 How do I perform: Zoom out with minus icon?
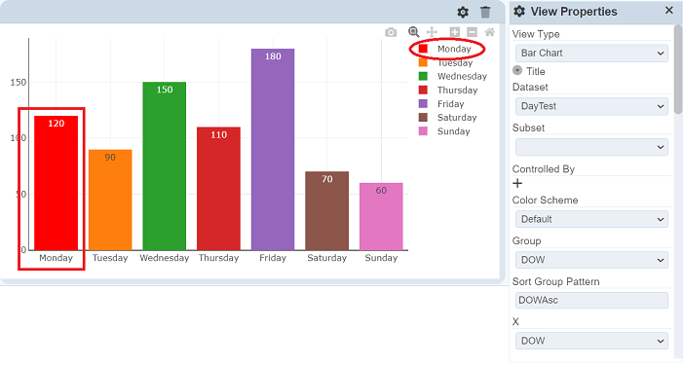pos(472,32)
